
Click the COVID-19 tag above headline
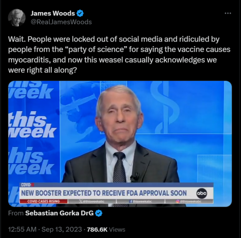point(27,185)
